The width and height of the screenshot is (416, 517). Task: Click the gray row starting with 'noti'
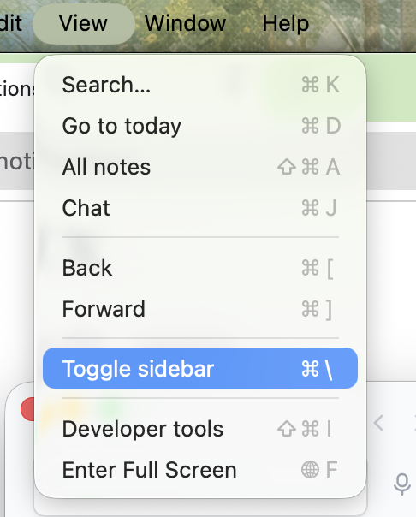click(x=17, y=161)
